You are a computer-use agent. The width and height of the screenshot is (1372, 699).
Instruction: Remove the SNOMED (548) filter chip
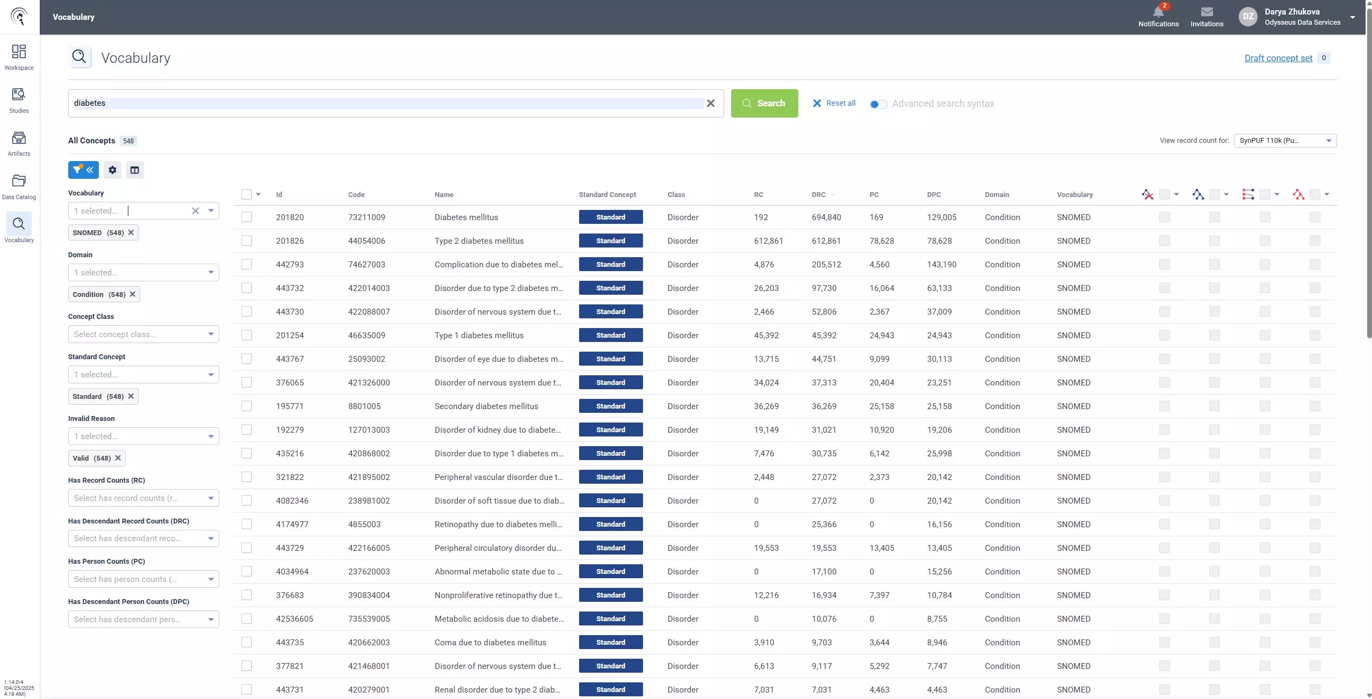[131, 232]
